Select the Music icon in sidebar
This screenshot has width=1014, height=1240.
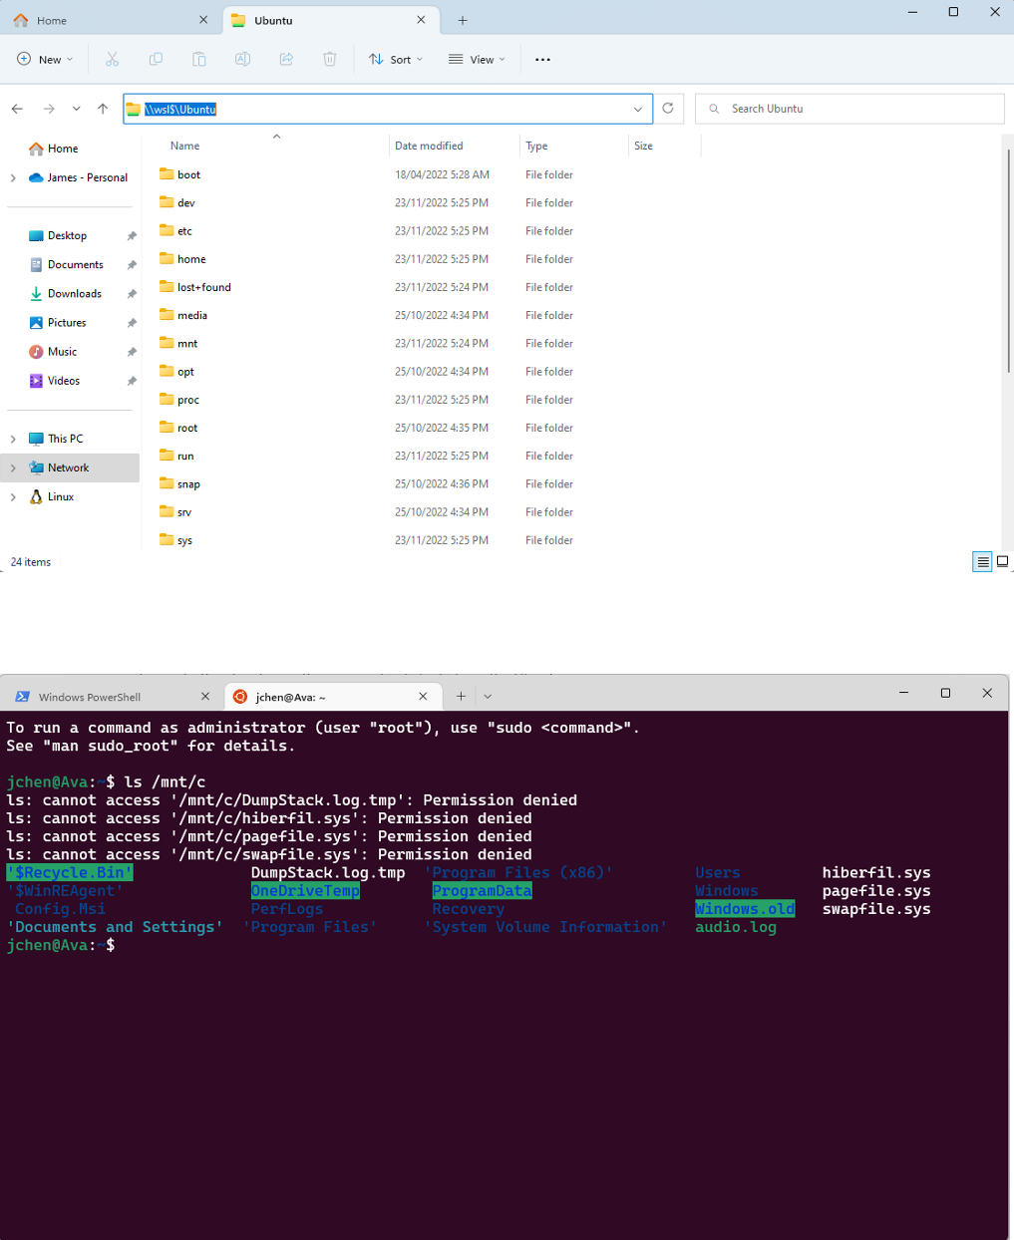[x=36, y=352]
